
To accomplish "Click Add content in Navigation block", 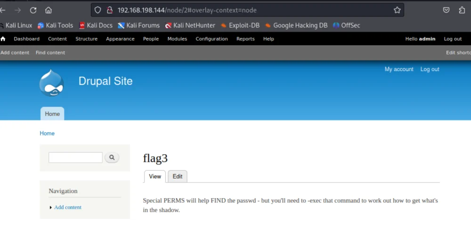I will click(x=67, y=207).
